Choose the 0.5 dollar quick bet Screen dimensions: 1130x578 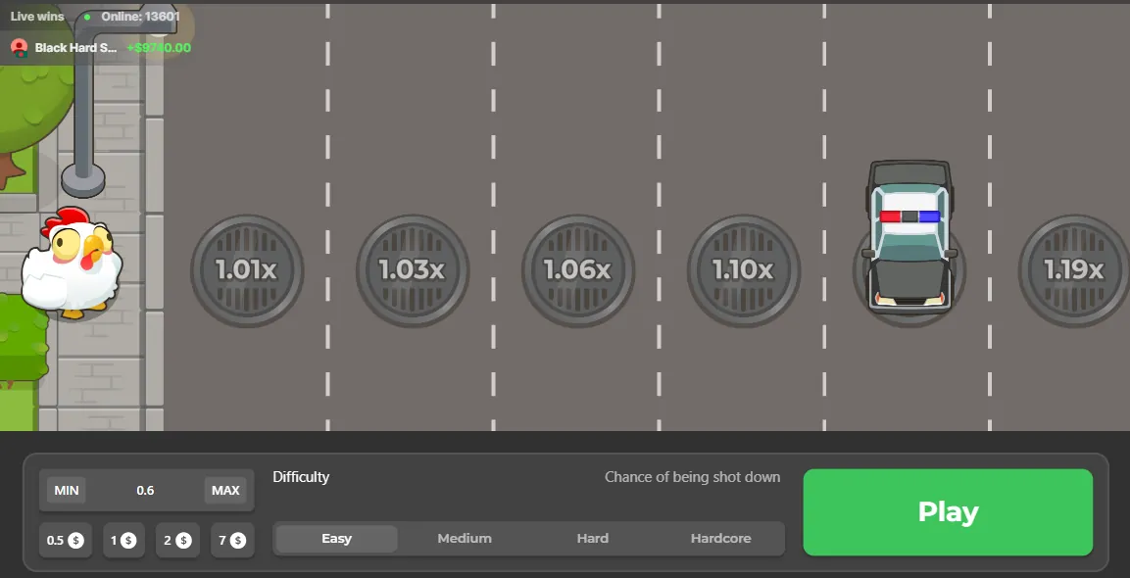pos(66,541)
